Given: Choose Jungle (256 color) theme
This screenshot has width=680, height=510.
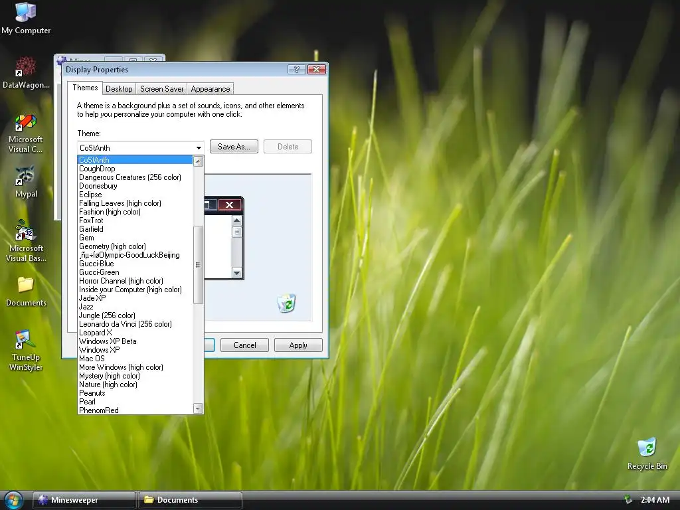Looking at the screenshot, I should click(x=135, y=315).
